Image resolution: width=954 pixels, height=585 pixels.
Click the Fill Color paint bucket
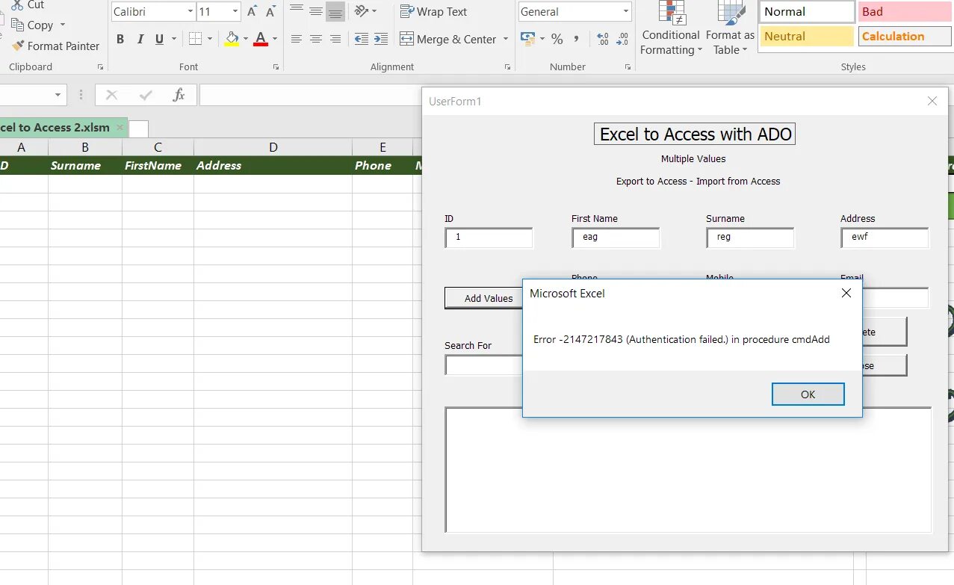click(x=232, y=39)
